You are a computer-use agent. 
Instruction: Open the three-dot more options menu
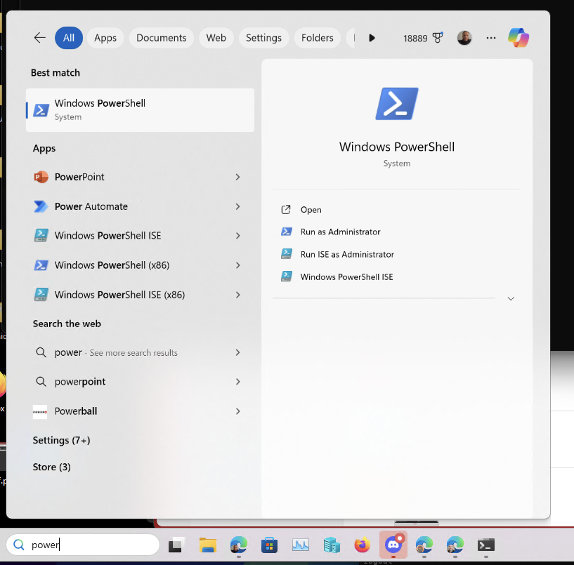(x=491, y=38)
